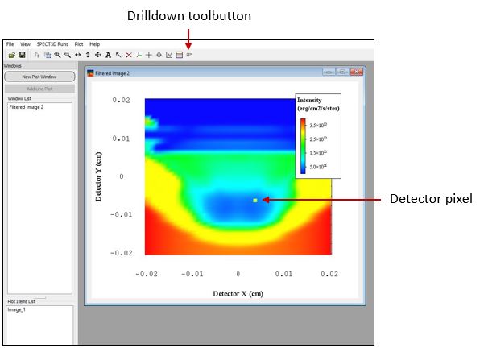
Task: Select Filtered Image 2 in Window List
Action: coord(27,106)
